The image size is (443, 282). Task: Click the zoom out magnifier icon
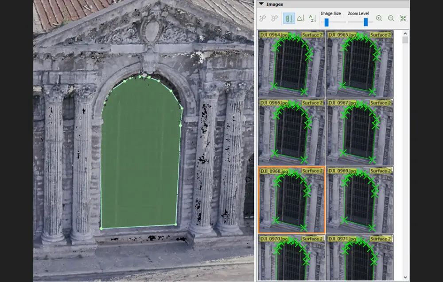[391, 18]
